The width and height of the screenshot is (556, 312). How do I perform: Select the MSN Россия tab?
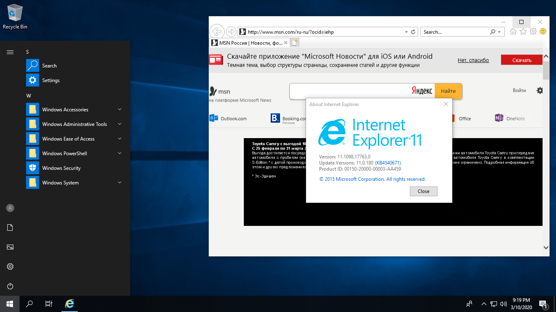250,43
